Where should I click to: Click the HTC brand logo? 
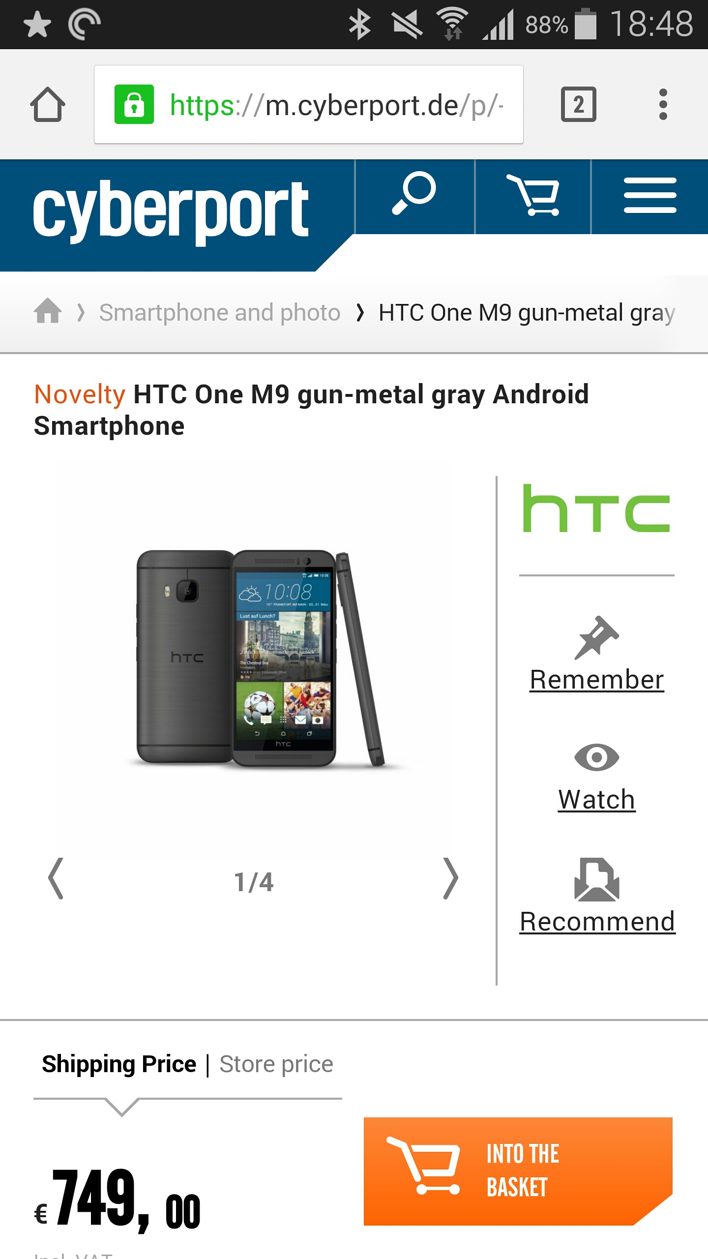point(596,509)
